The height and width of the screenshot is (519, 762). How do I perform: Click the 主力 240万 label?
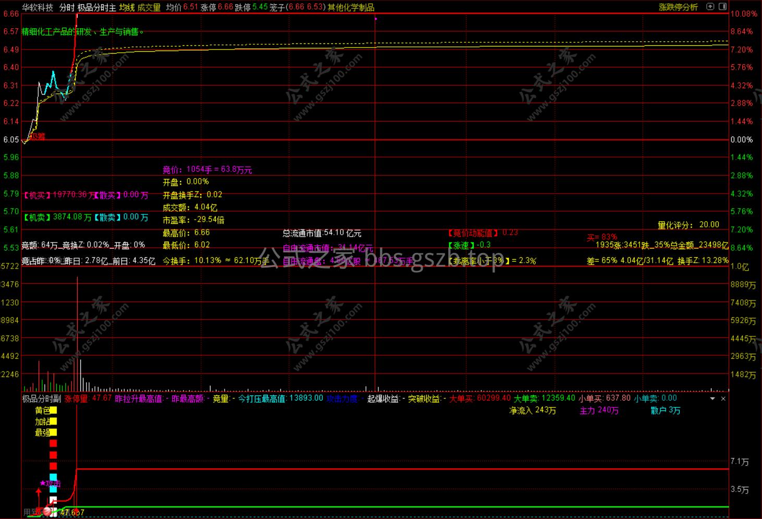tap(599, 411)
